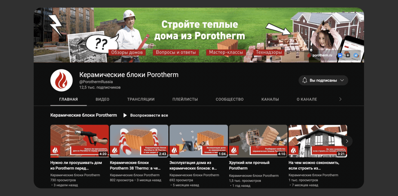Open the Porotherm 38 Thermo video thumbnail, length 2:43
The image size is (398, 196).
pyautogui.click(x=139, y=141)
